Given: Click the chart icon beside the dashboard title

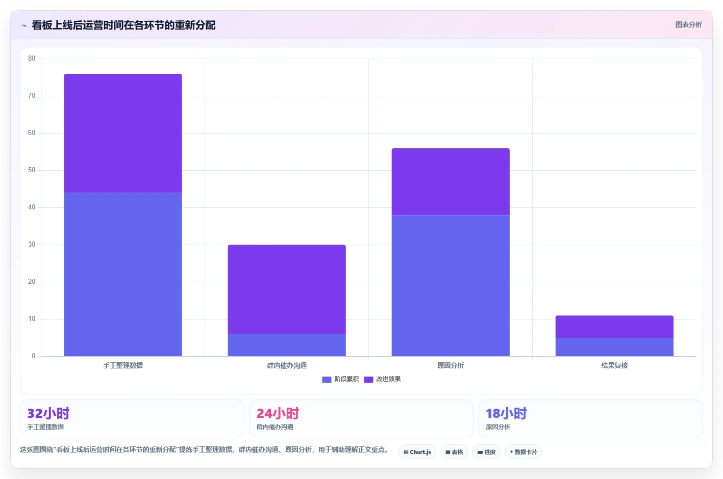Looking at the screenshot, I should pos(24,25).
